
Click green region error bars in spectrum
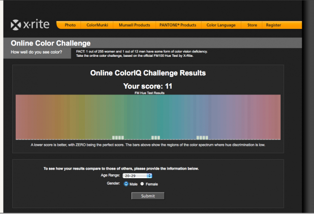[x=118, y=138]
